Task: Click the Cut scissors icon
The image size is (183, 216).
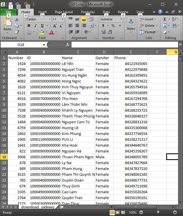Action: [x=17, y=19]
